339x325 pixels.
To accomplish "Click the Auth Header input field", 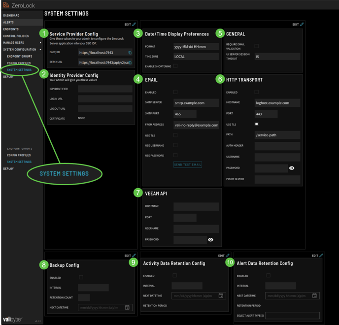I will (277, 146).
